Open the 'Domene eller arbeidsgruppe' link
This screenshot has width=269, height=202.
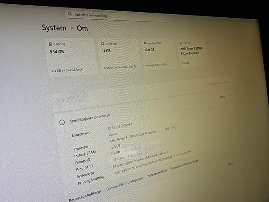pos(125,184)
